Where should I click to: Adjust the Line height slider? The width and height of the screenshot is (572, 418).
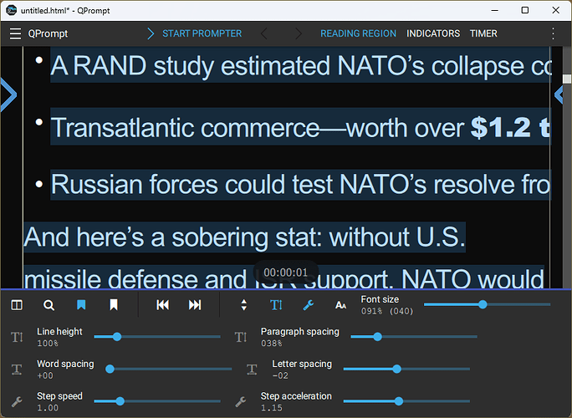click(x=157, y=337)
